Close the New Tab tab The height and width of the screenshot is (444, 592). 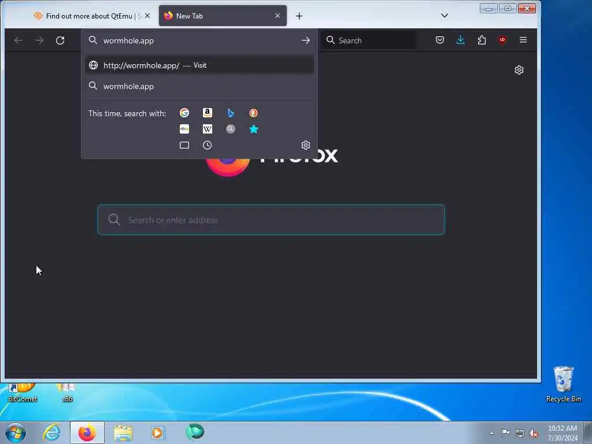pos(277,16)
